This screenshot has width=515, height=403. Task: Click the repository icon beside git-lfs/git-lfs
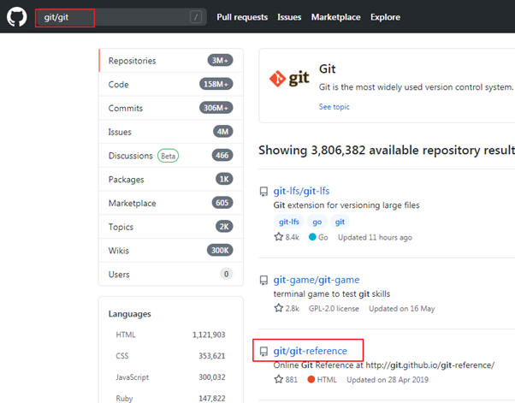tap(263, 192)
